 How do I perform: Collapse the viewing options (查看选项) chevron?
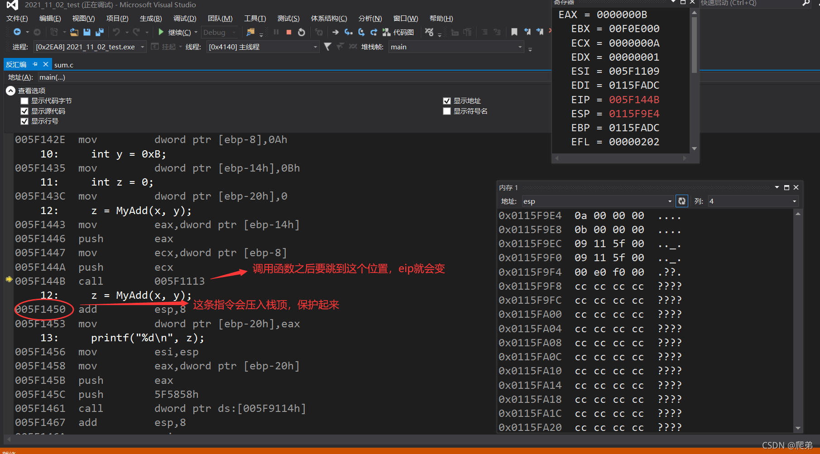tap(10, 91)
